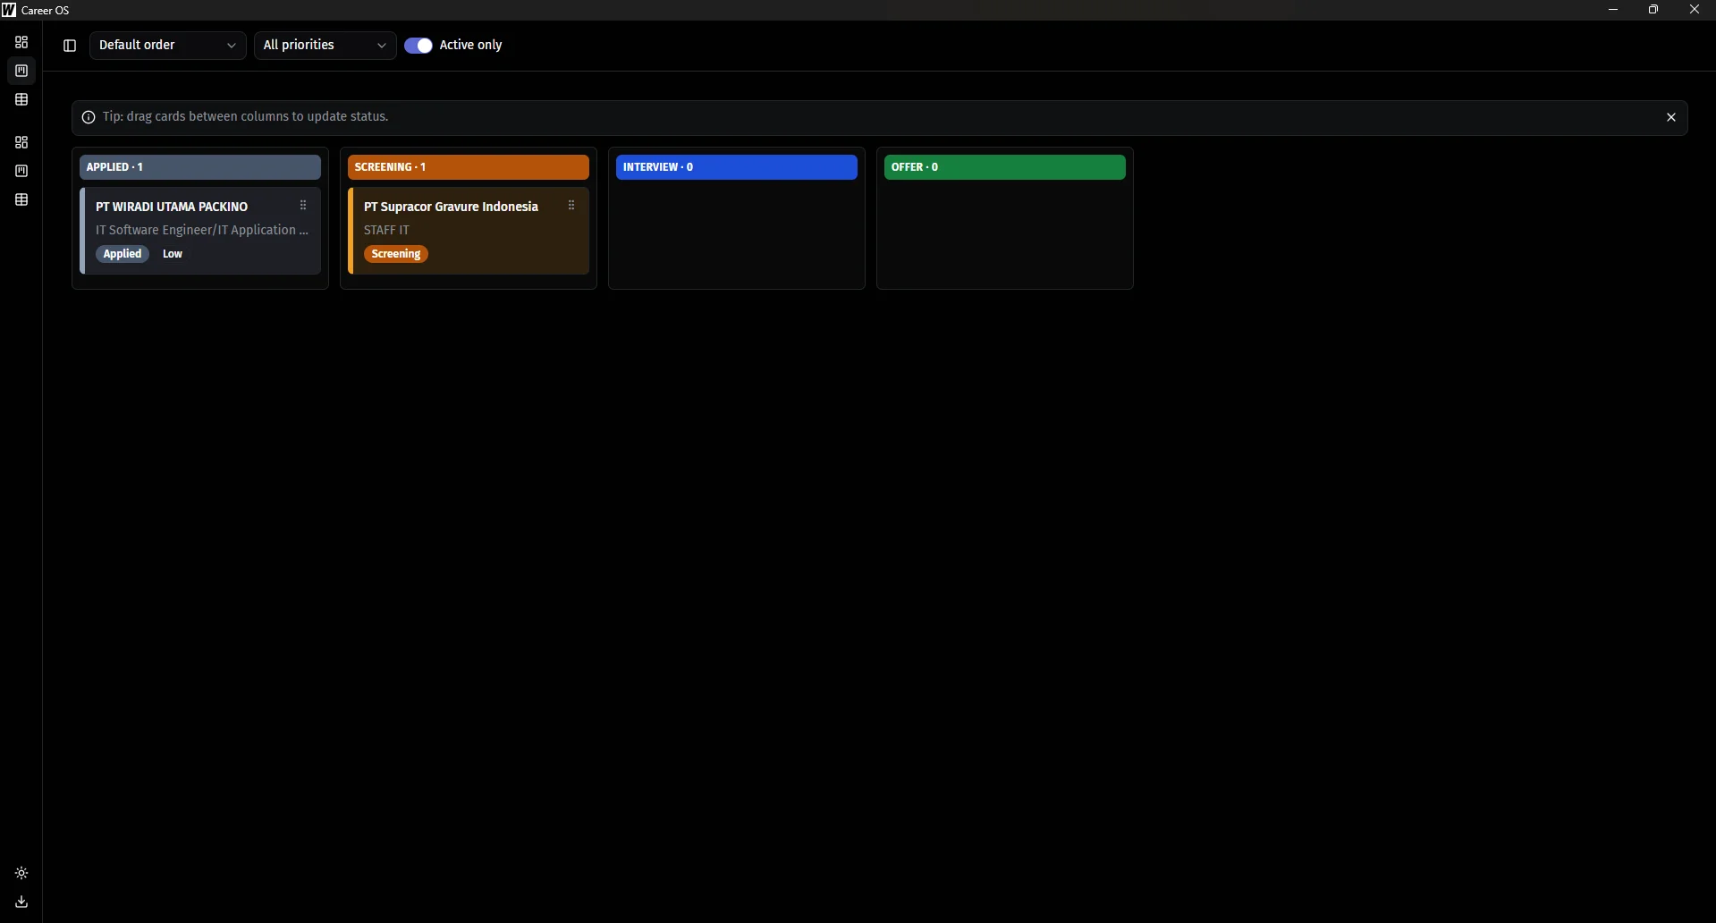This screenshot has height=923, width=1716.
Task: Open the All priorities filter dropdown
Action: point(325,46)
